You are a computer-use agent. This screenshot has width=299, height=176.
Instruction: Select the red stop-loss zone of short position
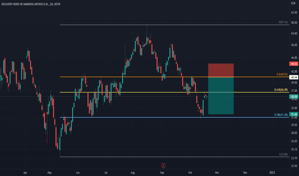(x=221, y=70)
